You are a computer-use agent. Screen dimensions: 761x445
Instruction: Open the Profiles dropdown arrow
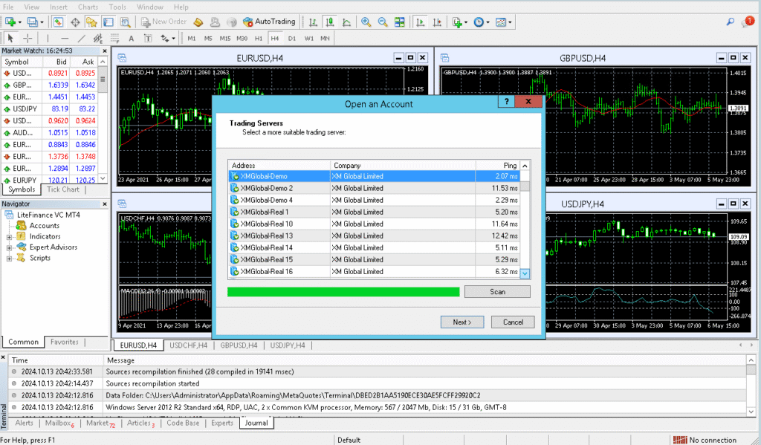coord(42,22)
